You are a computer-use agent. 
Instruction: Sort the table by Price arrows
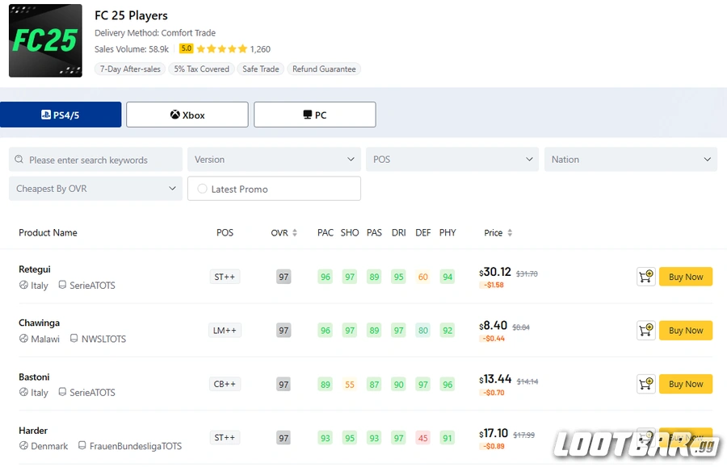pos(510,233)
